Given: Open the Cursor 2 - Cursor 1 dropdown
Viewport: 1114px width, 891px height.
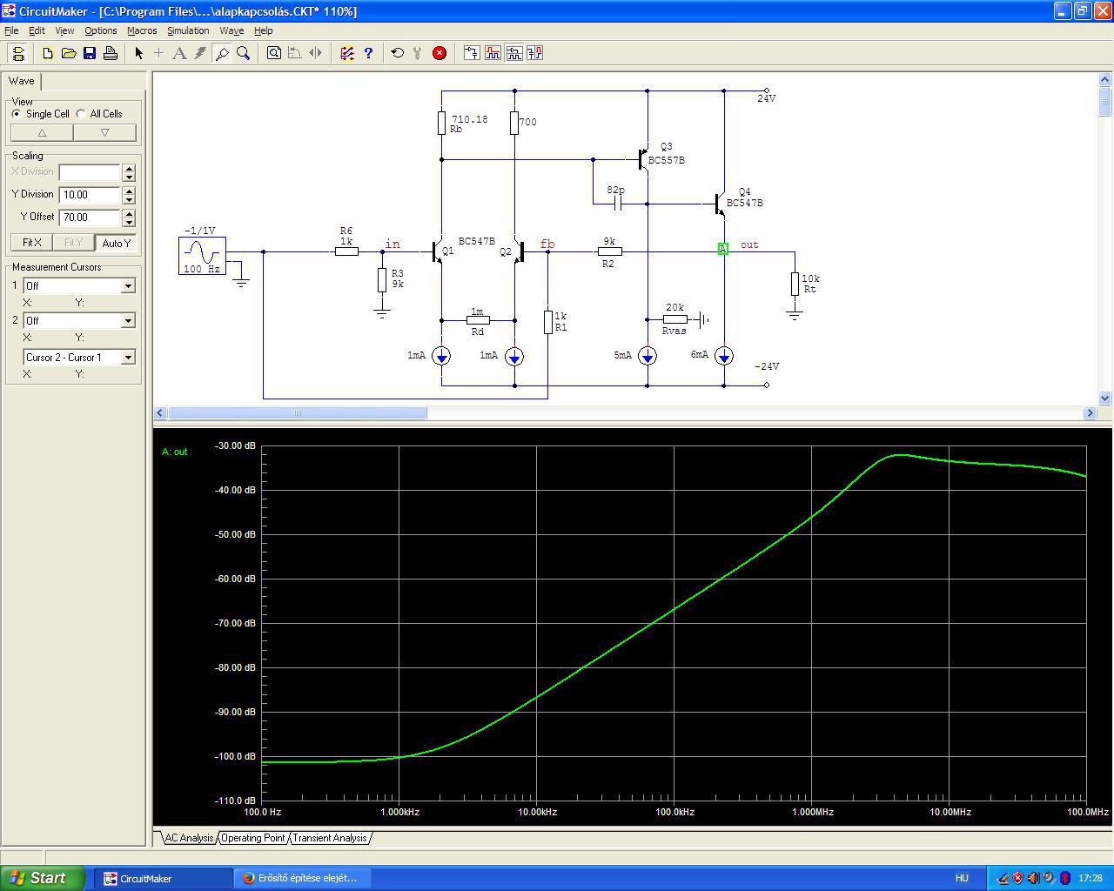Looking at the screenshot, I should [x=128, y=358].
